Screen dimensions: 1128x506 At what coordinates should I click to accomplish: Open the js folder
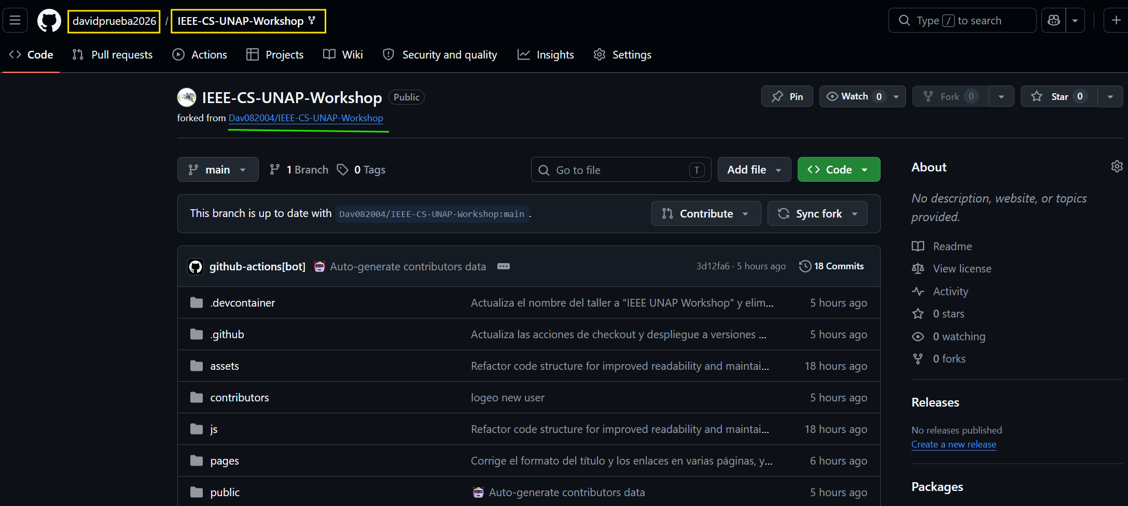214,429
